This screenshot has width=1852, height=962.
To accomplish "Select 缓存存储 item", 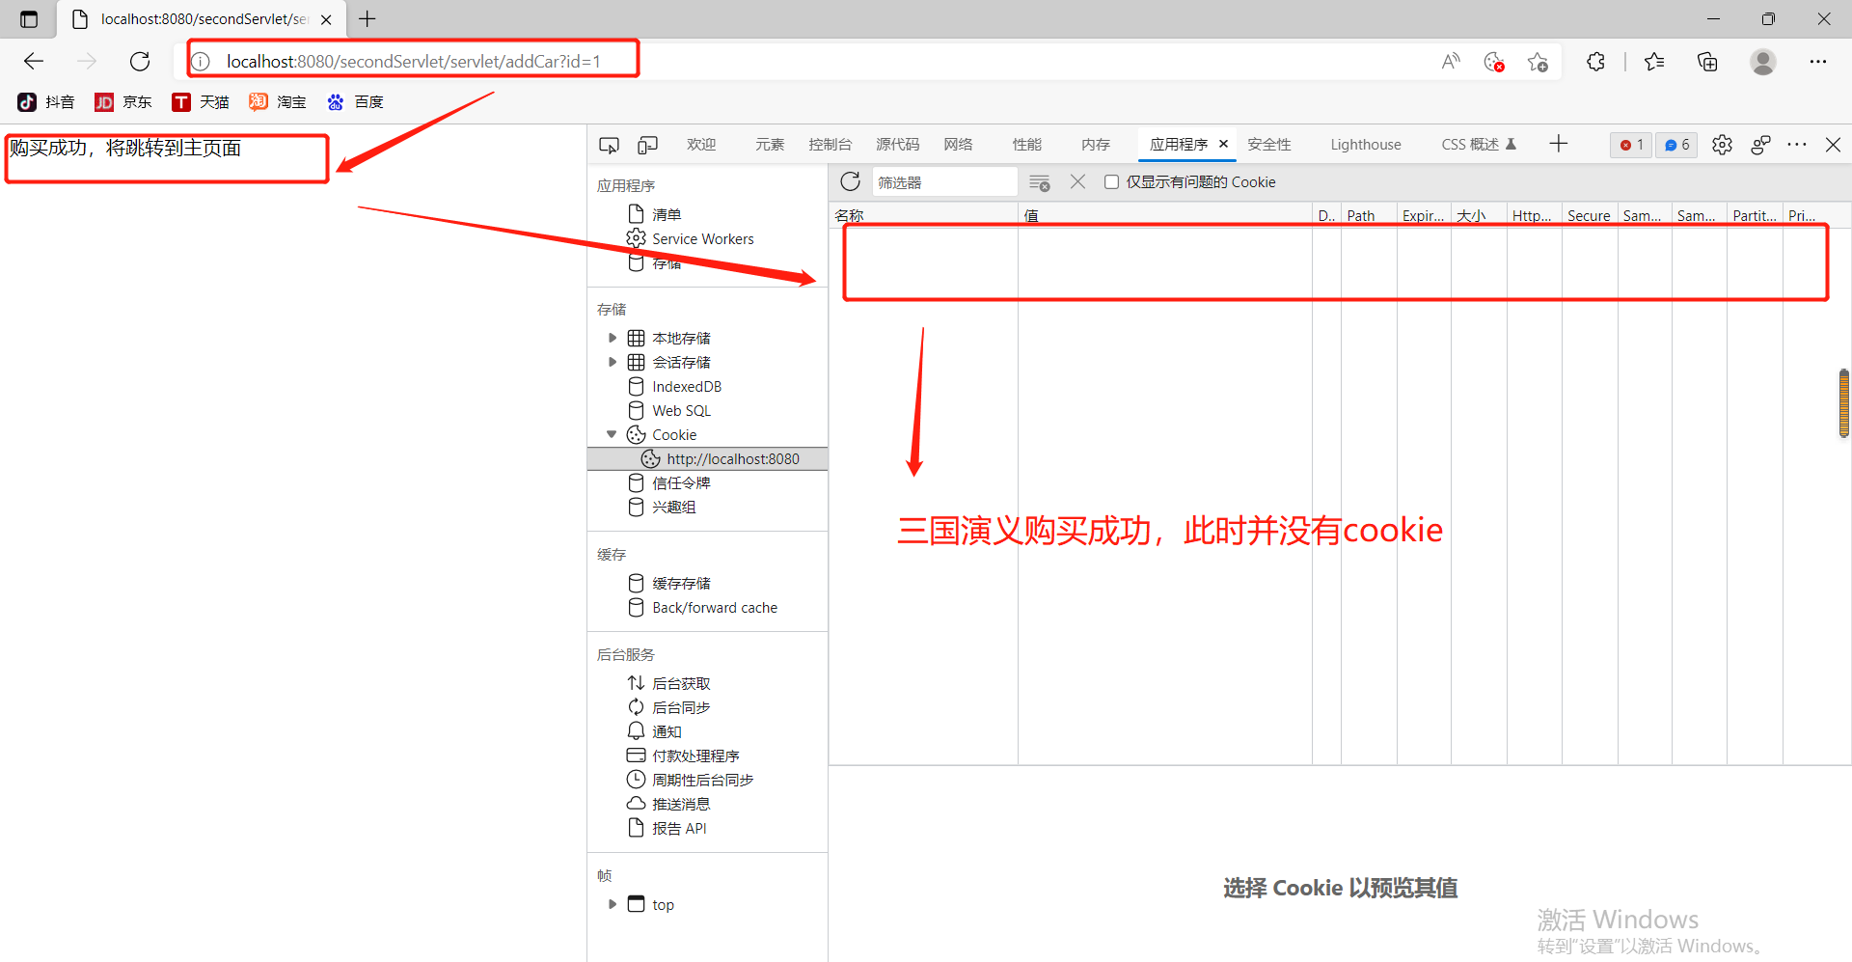I will (681, 583).
